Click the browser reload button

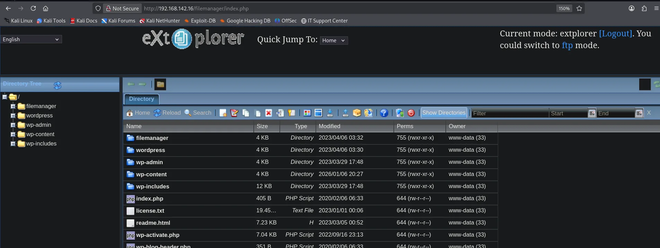click(33, 8)
